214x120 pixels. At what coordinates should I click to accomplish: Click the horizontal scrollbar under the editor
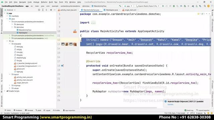click(118, 108)
